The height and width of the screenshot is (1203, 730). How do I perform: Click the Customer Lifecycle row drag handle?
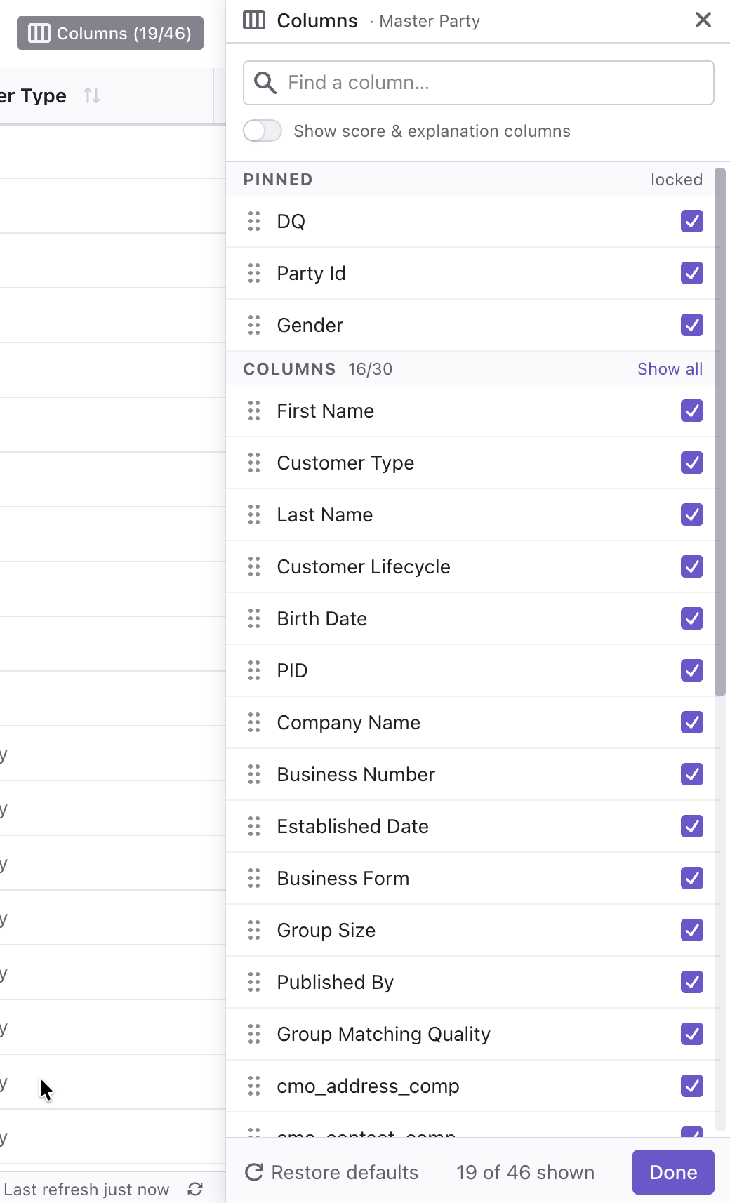254,566
